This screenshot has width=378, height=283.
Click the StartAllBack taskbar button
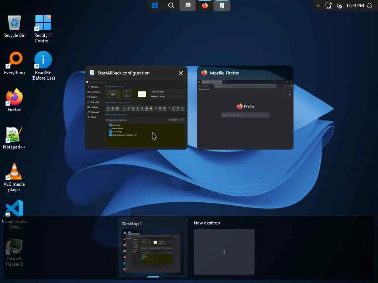(222, 5)
